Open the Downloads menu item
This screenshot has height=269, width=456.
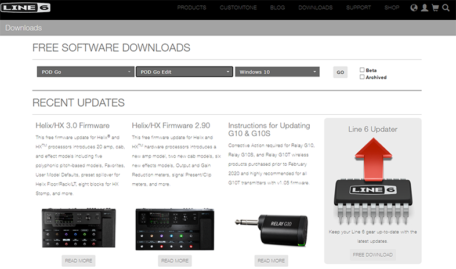pos(315,8)
